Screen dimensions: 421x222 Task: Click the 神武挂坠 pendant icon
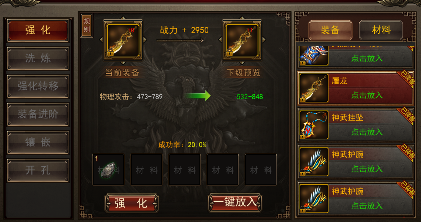pyautogui.click(x=314, y=125)
